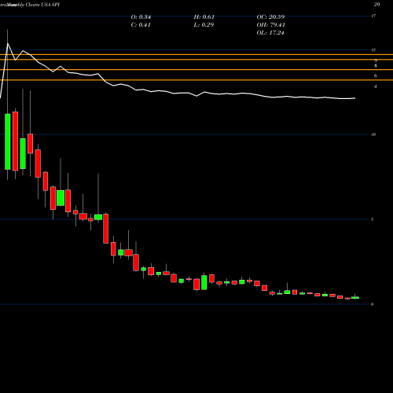
Task: Click the 'OL: 17.24' reading
Action: pos(270,33)
